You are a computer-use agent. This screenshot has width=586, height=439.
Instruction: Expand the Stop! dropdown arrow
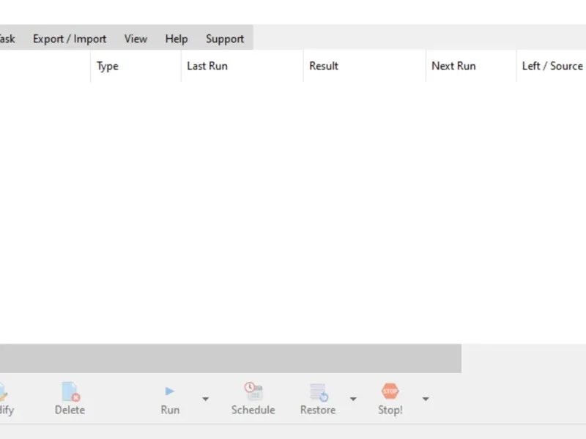[426, 399]
